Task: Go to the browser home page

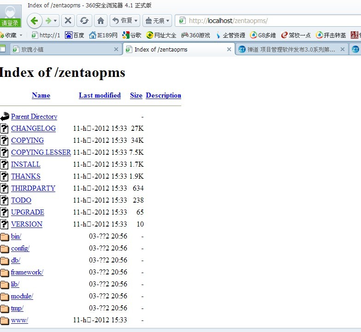Action: (x=101, y=21)
